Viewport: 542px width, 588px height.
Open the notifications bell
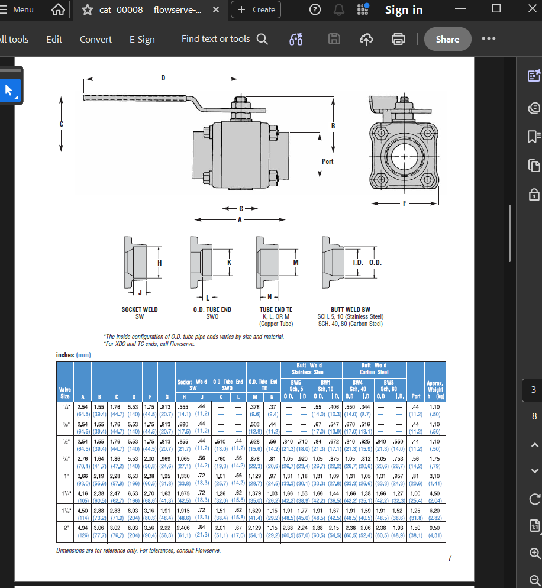coord(338,9)
